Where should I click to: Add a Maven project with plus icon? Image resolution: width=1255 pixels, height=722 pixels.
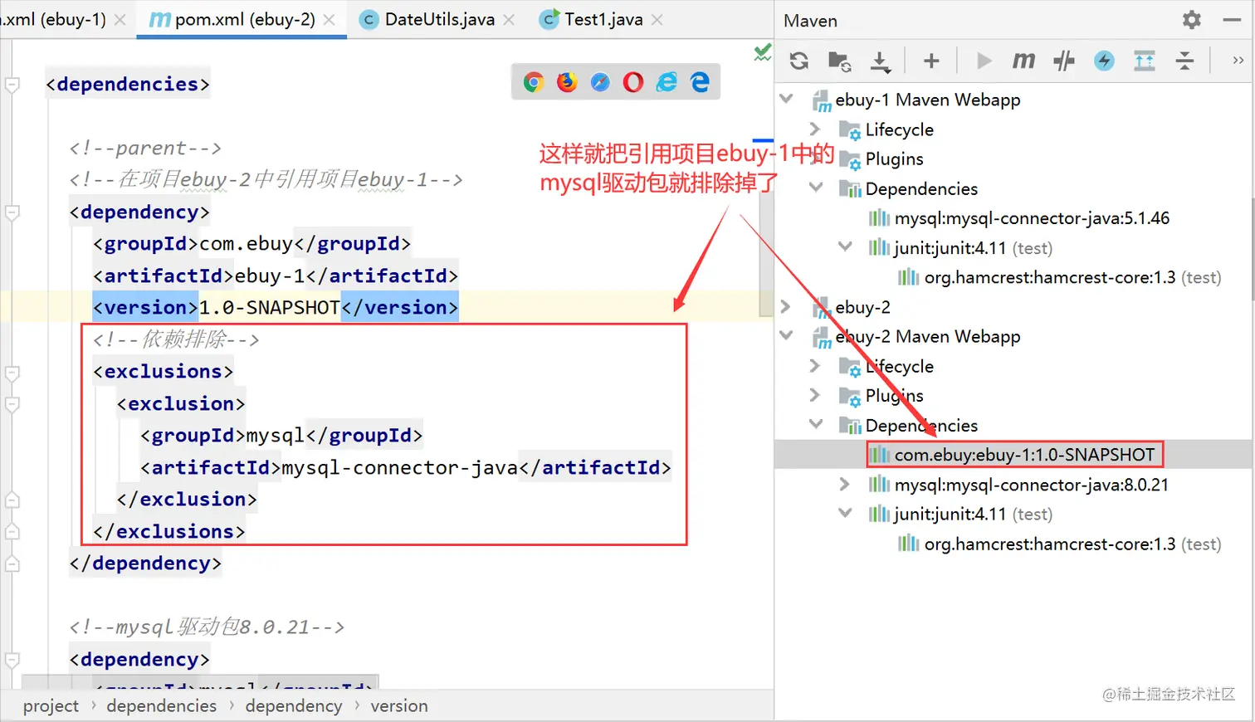[931, 61]
